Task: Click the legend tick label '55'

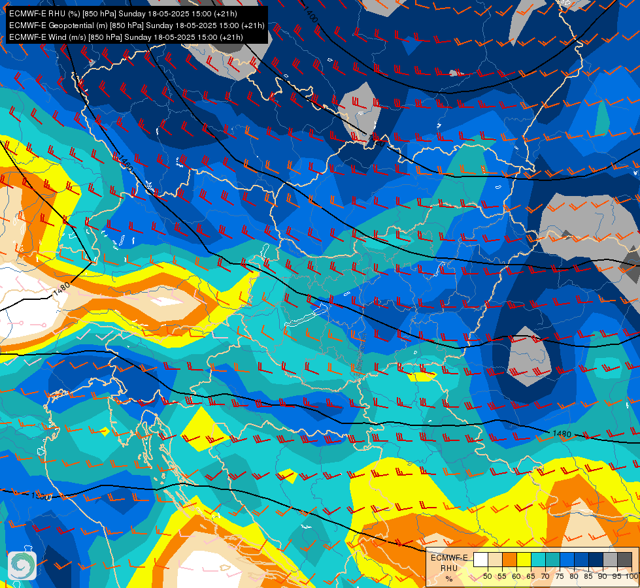Action: 502,576
